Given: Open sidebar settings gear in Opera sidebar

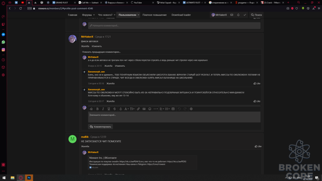Looking at the screenshot, I should (3, 75).
